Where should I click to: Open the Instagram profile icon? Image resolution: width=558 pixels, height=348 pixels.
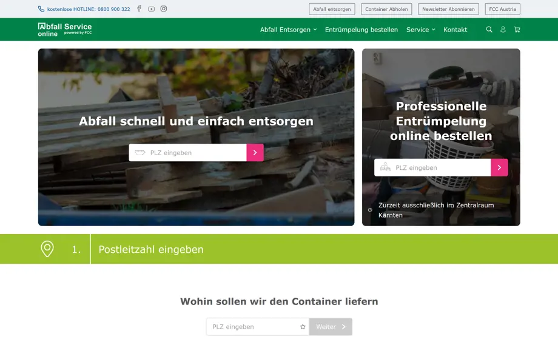(x=163, y=9)
